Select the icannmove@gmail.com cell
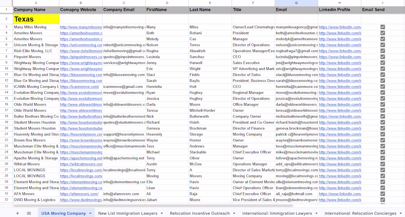 click(124, 87)
